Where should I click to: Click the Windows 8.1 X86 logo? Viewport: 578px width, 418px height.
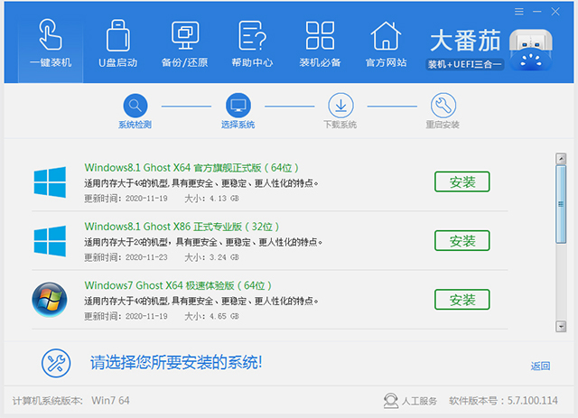point(50,241)
